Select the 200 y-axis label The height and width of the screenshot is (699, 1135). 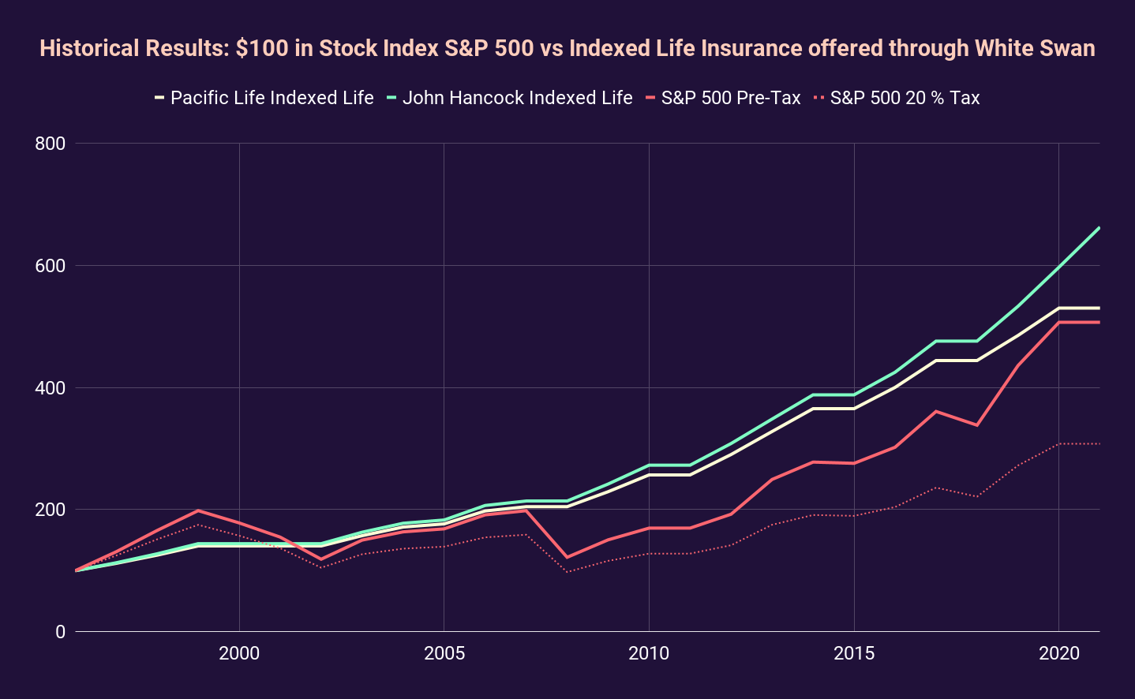[50, 510]
